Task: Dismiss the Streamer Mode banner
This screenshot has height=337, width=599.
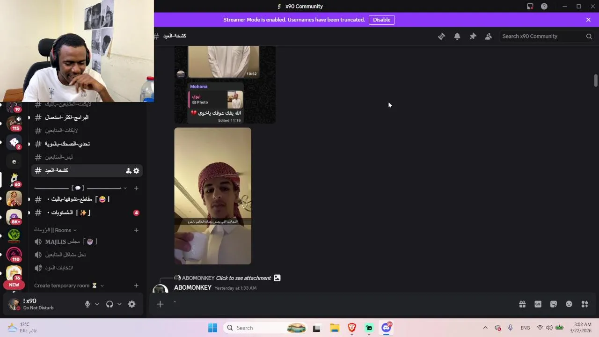Action: pyautogui.click(x=588, y=20)
